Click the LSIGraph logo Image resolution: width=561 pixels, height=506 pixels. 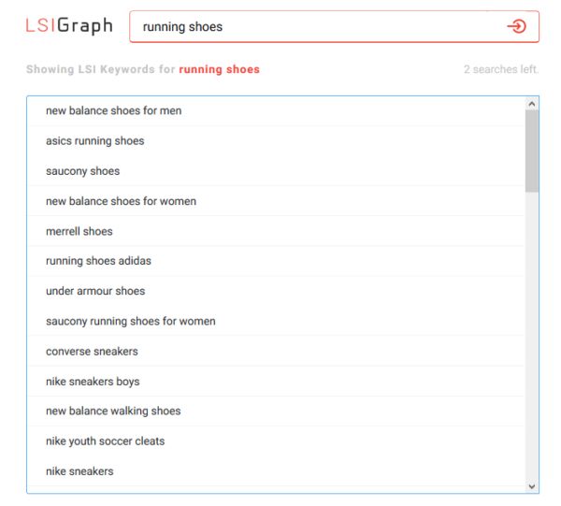[x=69, y=26]
